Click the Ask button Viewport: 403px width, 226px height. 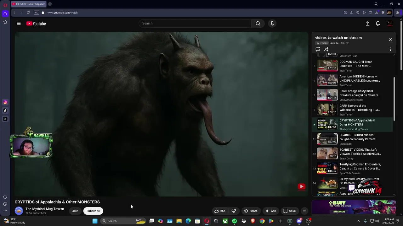(x=270, y=211)
